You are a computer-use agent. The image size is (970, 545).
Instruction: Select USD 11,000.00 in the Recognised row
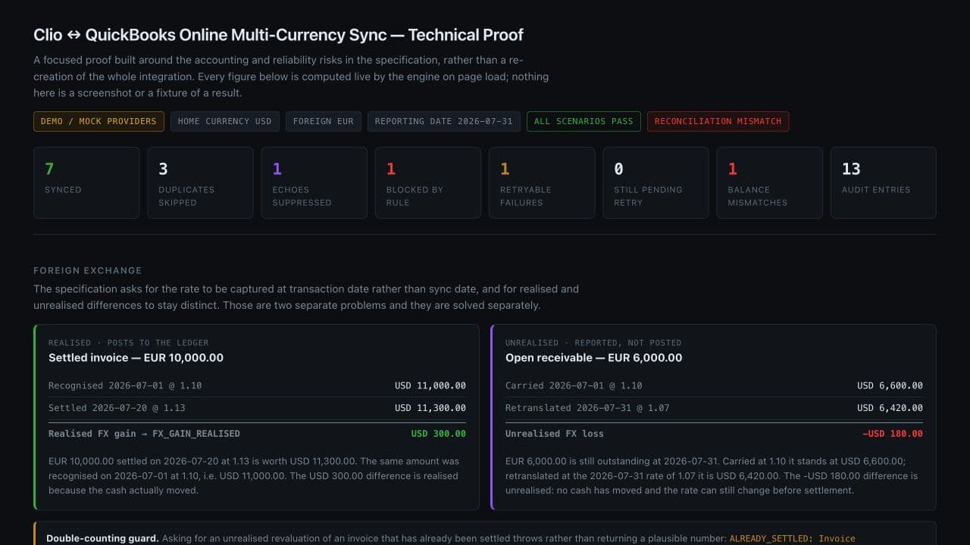pyautogui.click(x=430, y=386)
